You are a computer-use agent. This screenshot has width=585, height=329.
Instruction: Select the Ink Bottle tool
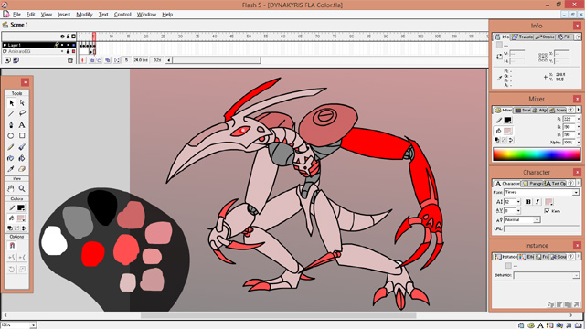[x=11, y=158]
